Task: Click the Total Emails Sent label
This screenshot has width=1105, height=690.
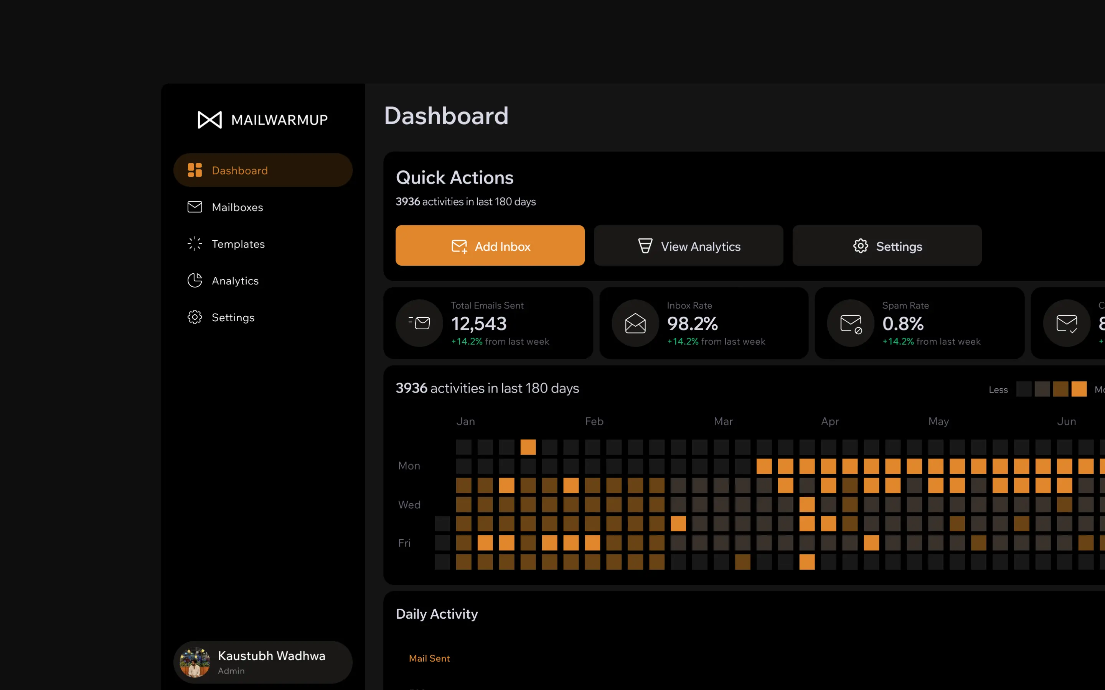Action: [x=487, y=305]
